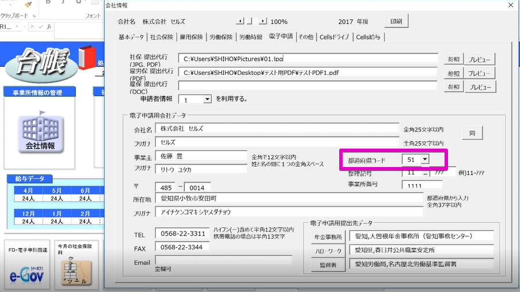Click the red 台帳 binder icon
The height and width of the screenshot is (292, 520).
(86, 58)
